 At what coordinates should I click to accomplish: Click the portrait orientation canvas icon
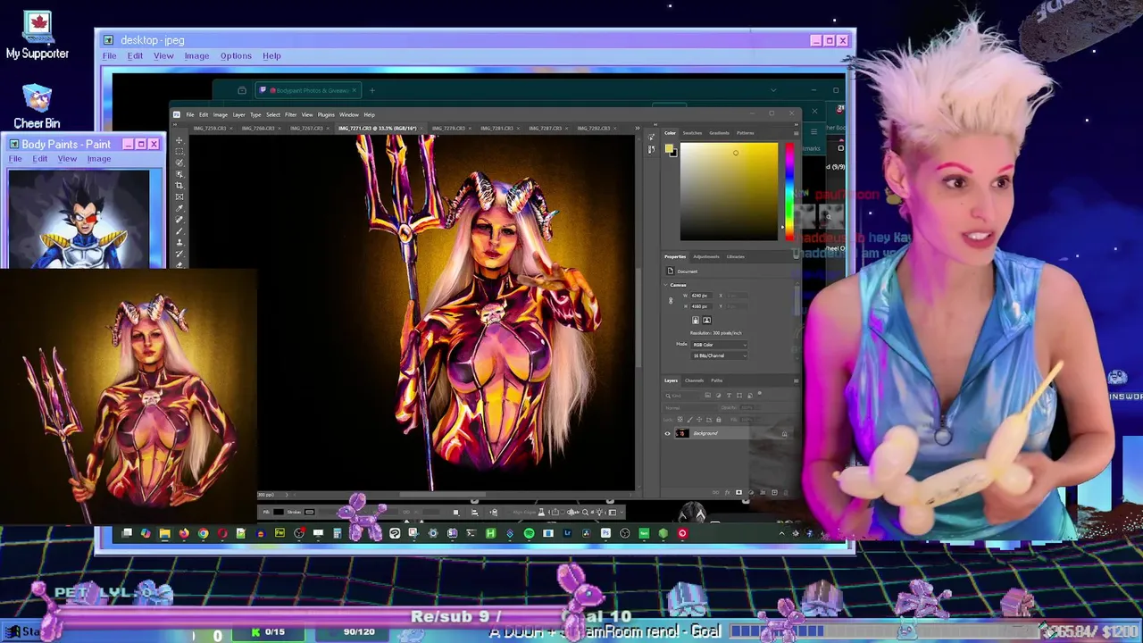[696, 321]
